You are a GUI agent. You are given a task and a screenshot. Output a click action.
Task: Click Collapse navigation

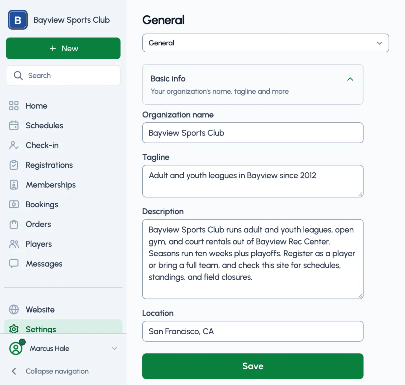click(x=57, y=371)
